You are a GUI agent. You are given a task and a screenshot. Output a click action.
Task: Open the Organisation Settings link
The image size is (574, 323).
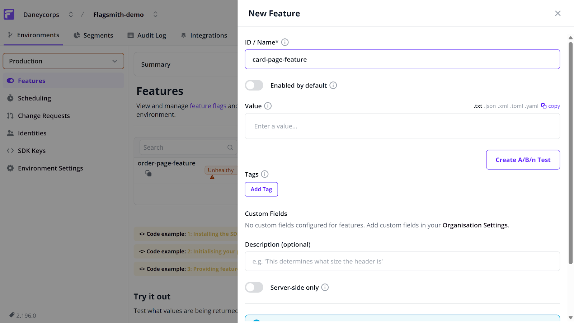(475, 225)
